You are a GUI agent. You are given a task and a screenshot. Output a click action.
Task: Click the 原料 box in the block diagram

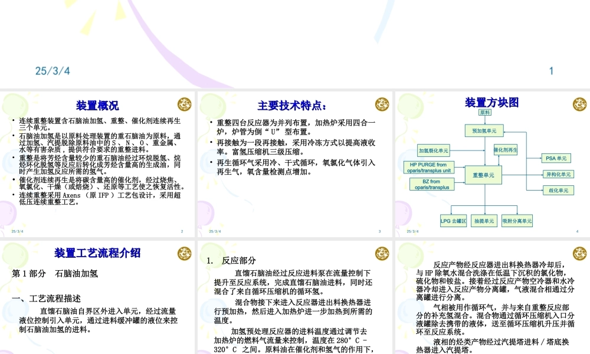484,112
